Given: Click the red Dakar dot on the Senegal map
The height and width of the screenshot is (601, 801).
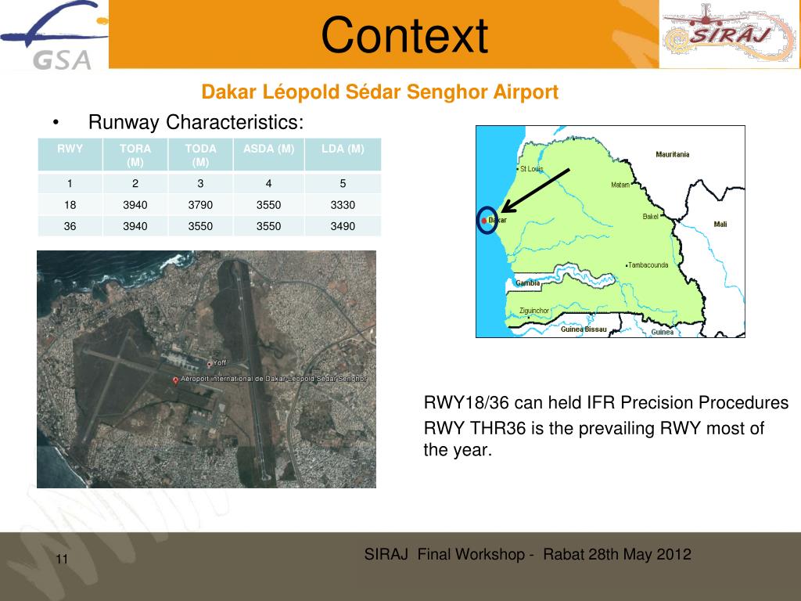Looking at the screenshot, I should coord(484,221).
